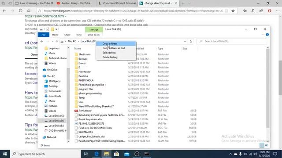
Task: Click This PC in breadcrumb
Action: [72, 41]
